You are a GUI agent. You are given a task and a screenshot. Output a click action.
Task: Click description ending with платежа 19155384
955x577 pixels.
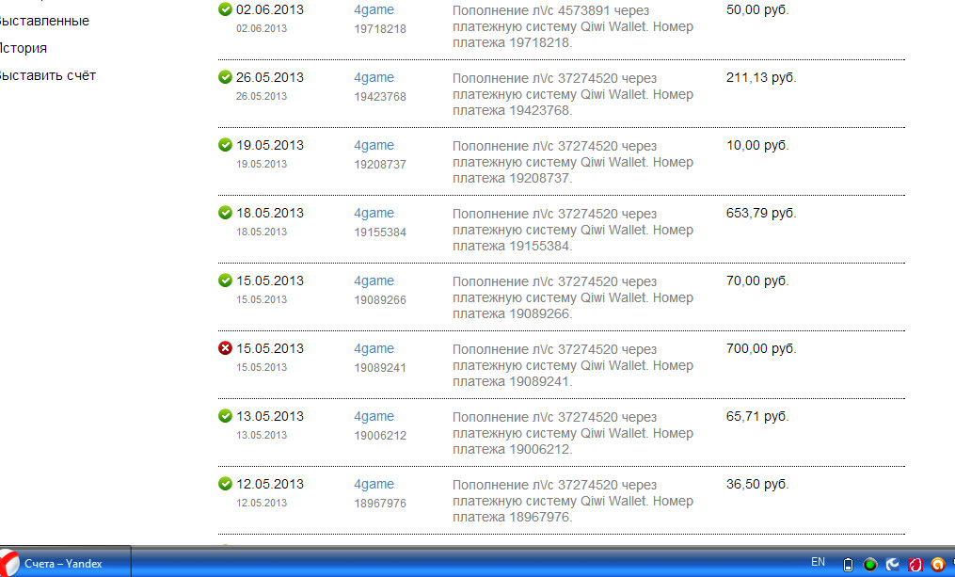(572, 230)
